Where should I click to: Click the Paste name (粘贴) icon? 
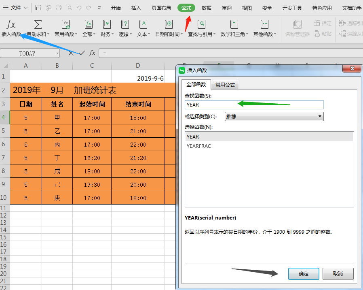click(317, 34)
